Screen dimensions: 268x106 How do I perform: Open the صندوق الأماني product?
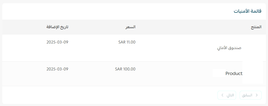coord(229,48)
